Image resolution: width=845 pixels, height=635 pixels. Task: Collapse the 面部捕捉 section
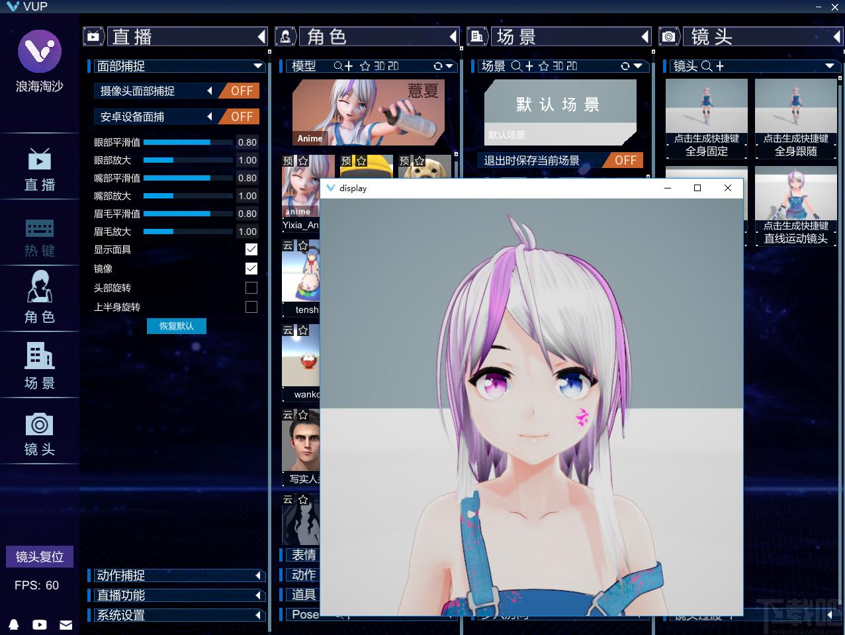(258, 66)
